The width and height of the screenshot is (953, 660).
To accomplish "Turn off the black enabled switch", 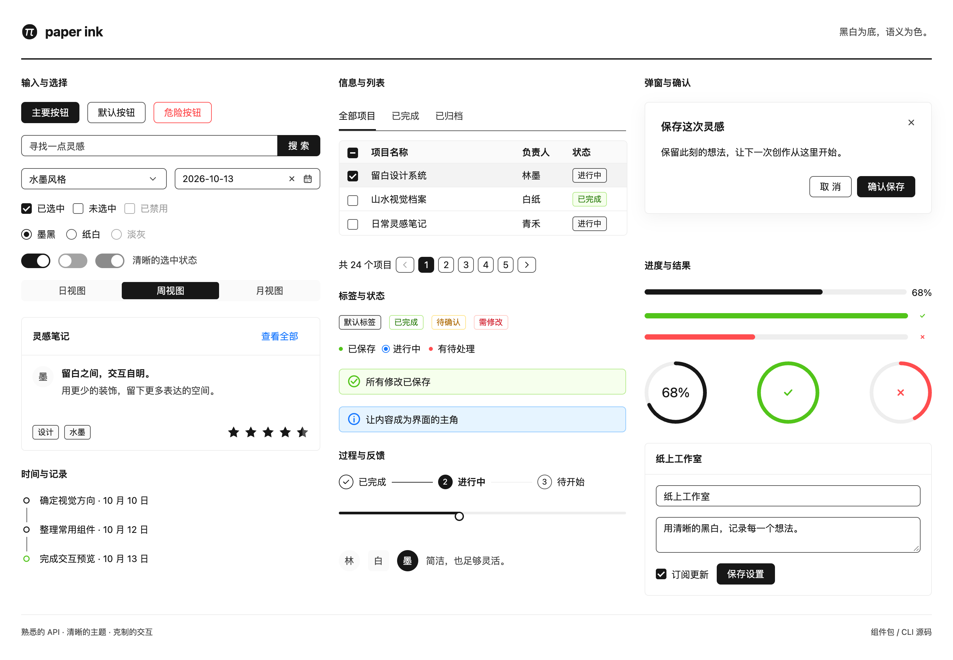I will pos(35,261).
